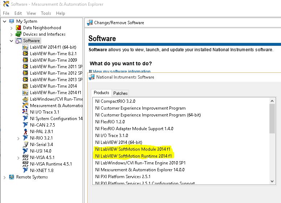Select NI-Serial 3.4 tree label

41,145
